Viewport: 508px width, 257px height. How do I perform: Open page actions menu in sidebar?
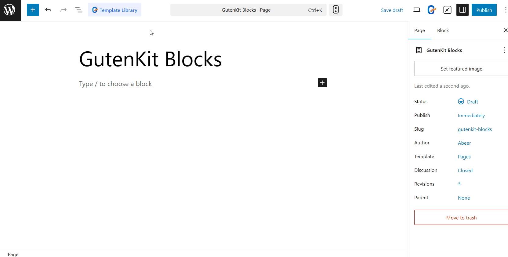click(504, 50)
